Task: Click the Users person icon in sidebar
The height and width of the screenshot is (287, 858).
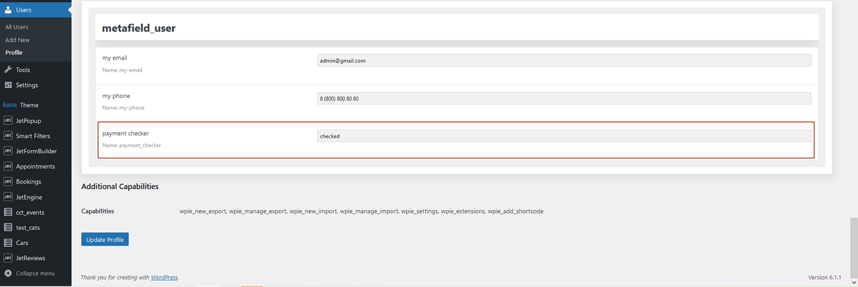Action: [8, 10]
